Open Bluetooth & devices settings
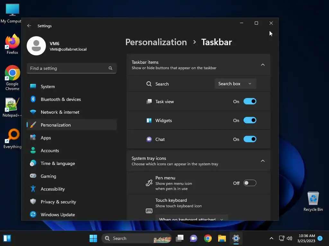The height and width of the screenshot is (246, 329). point(72,99)
